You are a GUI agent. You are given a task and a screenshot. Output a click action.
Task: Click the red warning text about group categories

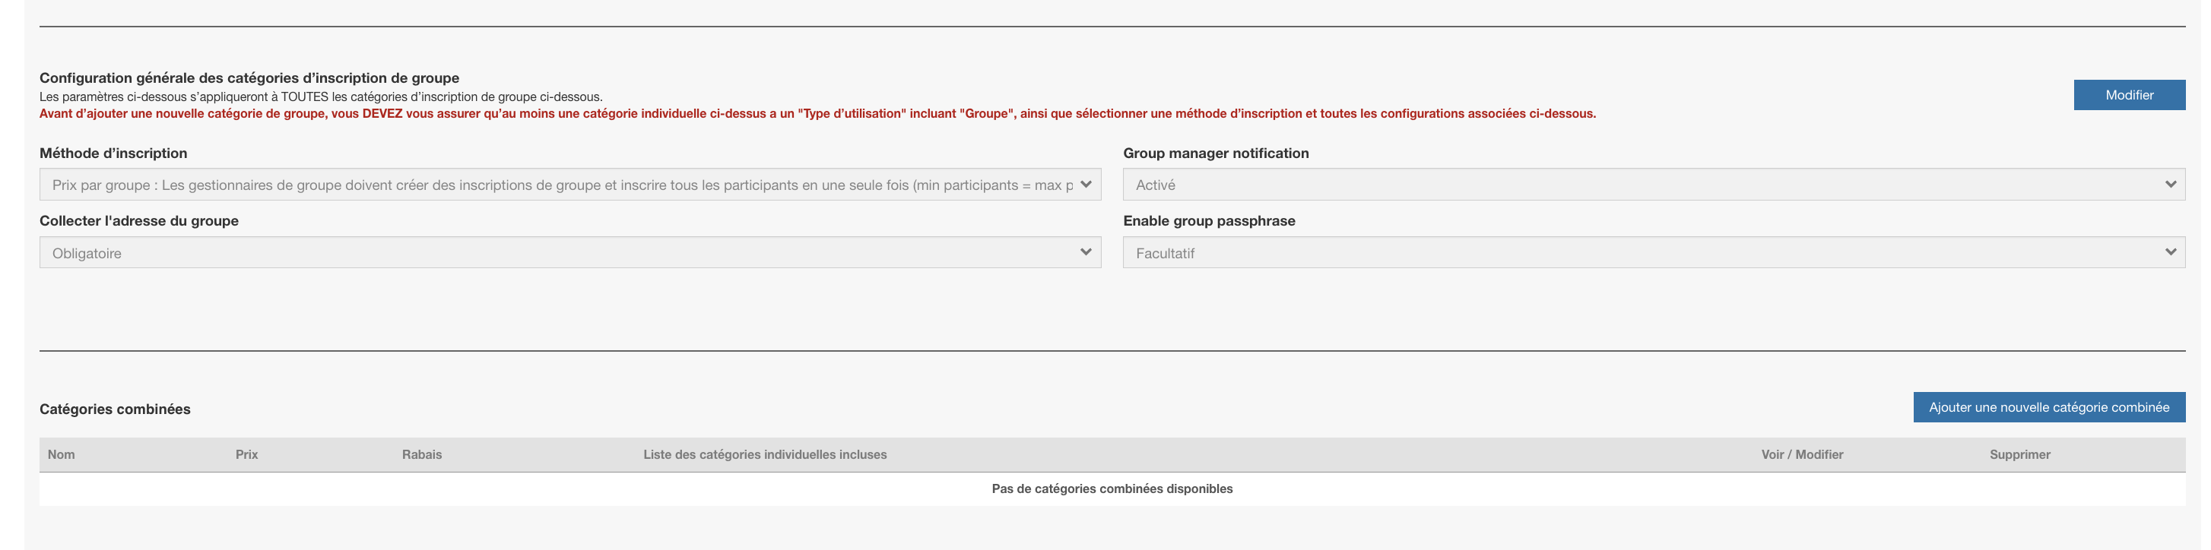point(817,113)
